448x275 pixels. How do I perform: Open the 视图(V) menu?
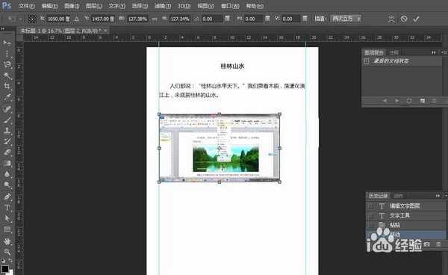206,6
